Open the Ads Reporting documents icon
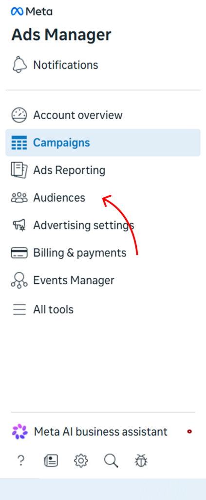The width and height of the screenshot is (206, 500). coord(19,170)
